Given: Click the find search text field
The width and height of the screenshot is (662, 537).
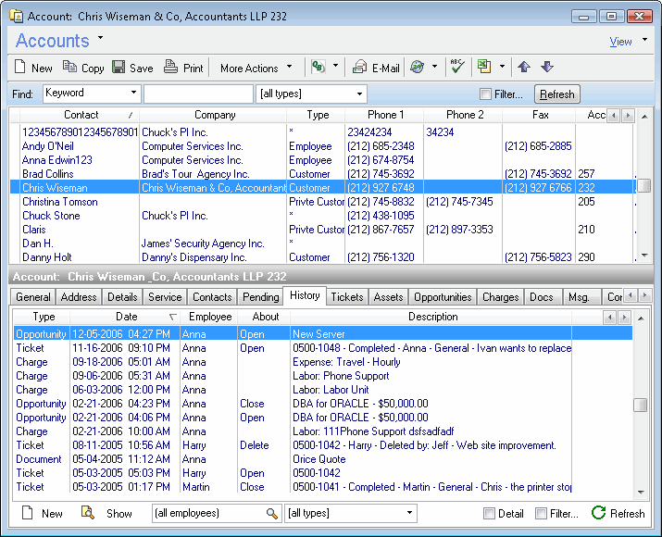Looking at the screenshot, I should tap(198, 94).
